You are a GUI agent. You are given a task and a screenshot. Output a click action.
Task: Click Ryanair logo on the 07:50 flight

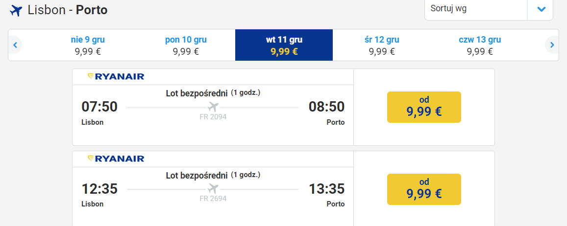click(116, 76)
